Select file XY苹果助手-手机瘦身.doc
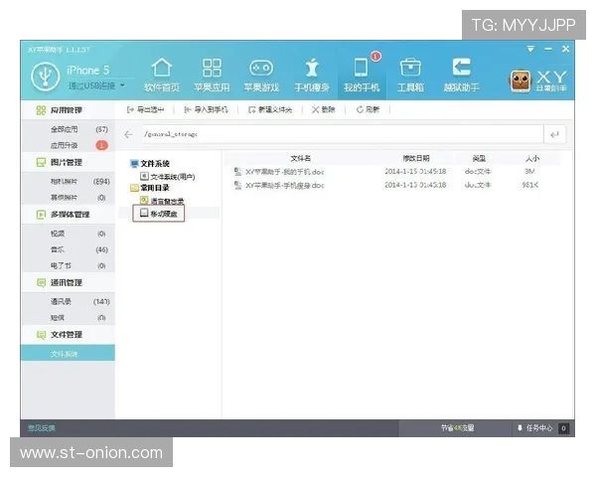The image size is (596, 477). click(285, 185)
